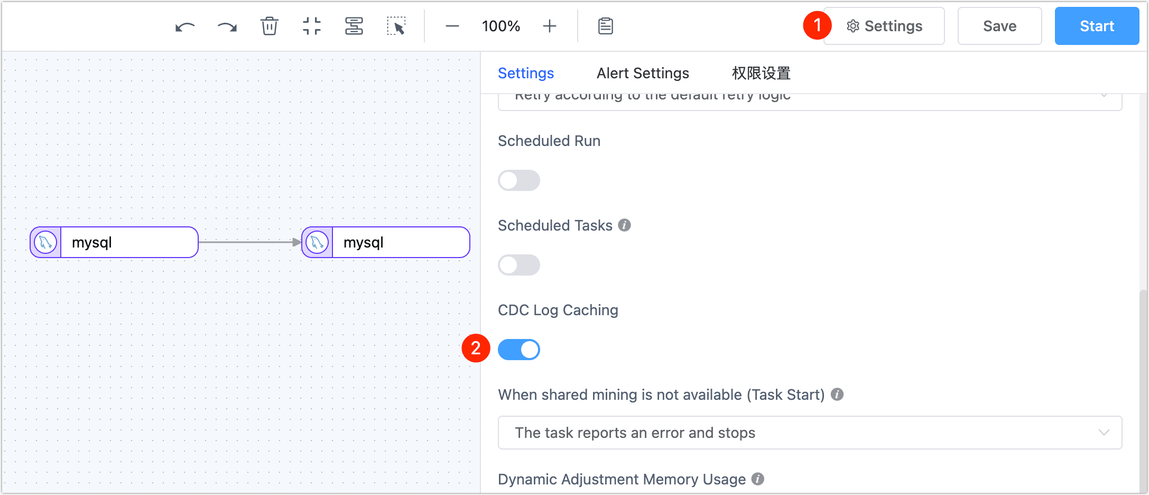Switch to the Alert Settings tab
This screenshot has width=1149, height=495.
coord(643,73)
